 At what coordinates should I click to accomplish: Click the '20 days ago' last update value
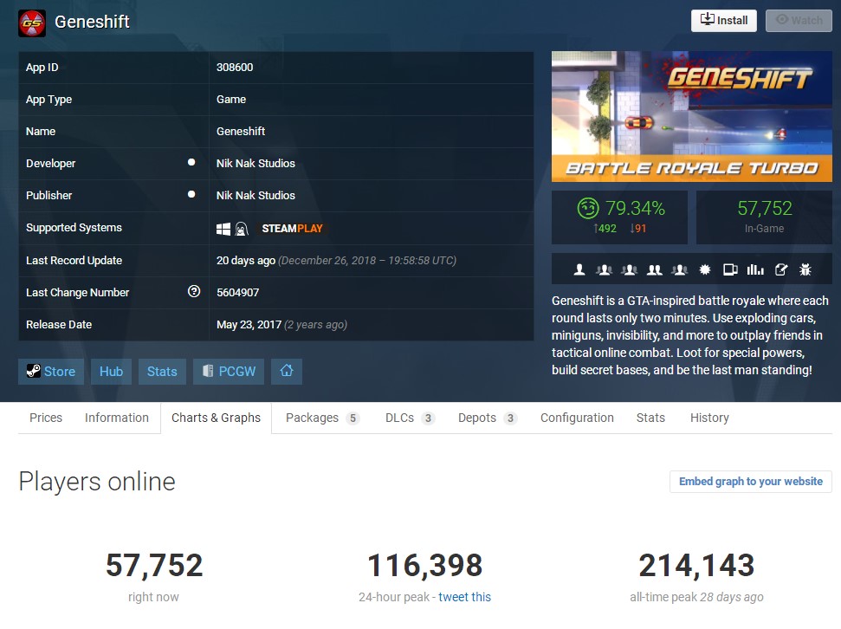coord(246,260)
